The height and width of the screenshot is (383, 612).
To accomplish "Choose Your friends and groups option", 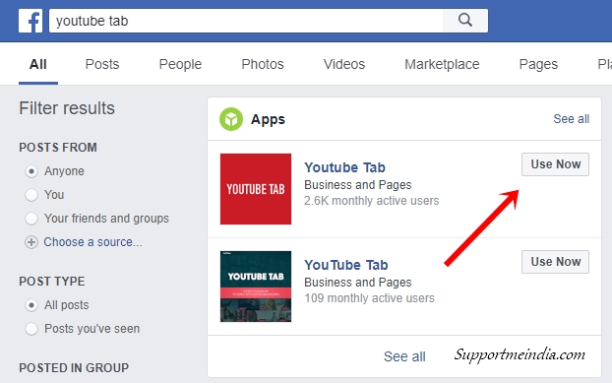I will [31, 219].
